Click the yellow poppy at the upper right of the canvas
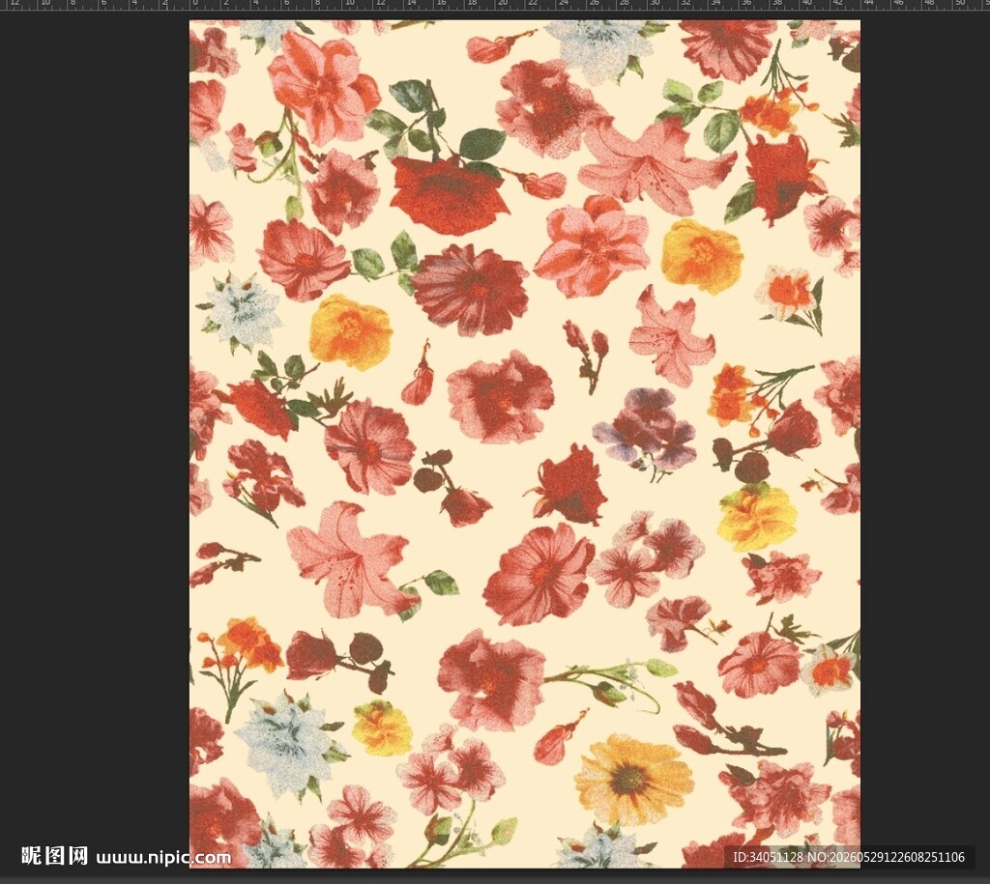 [702, 256]
